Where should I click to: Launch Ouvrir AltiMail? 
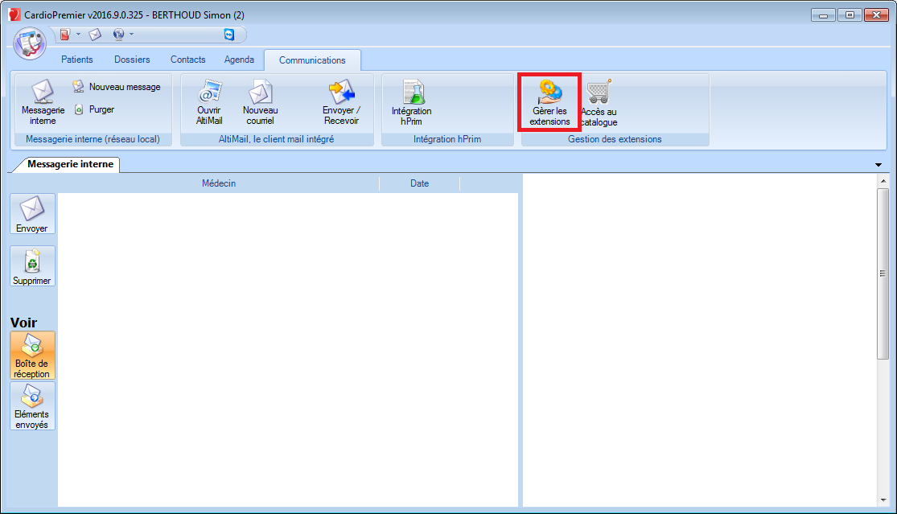coord(209,101)
